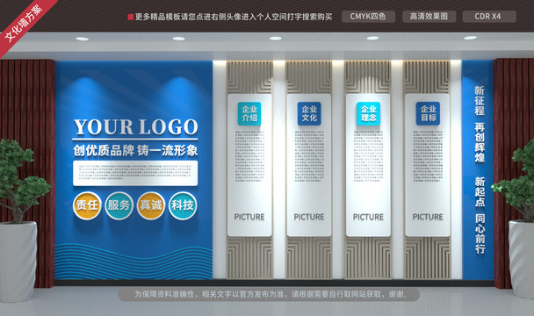The image size is (534, 316).
Task: Click the vertical text 新起点
Action: click(480, 191)
